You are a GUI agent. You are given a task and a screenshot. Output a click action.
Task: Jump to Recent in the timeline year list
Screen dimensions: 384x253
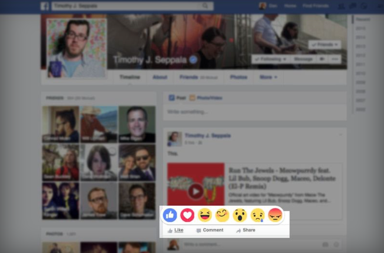click(x=363, y=19)
